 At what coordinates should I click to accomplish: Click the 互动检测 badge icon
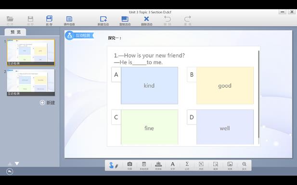(70, 36)
